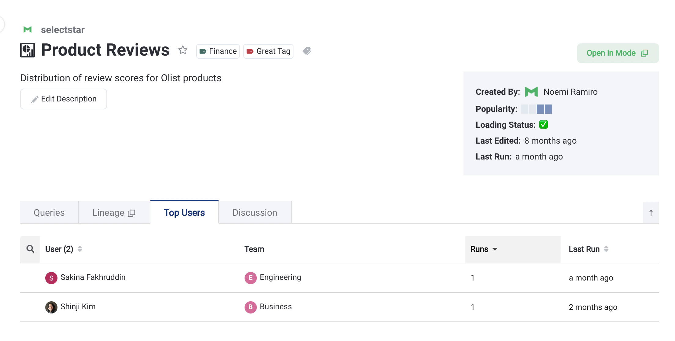Click Edit Description button
675x341 pixels.
pos(64,99)
